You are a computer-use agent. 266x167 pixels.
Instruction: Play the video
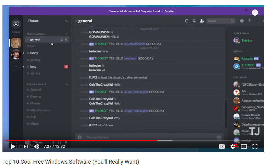point(13,147)
